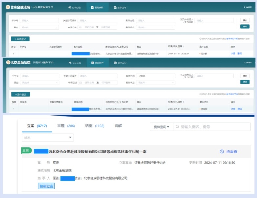Image resolution: width=257 pixels, height=198 pixels.
Task: Click the 涉及的发行人/上市公司 input in top panel
Action: [214, 20]
